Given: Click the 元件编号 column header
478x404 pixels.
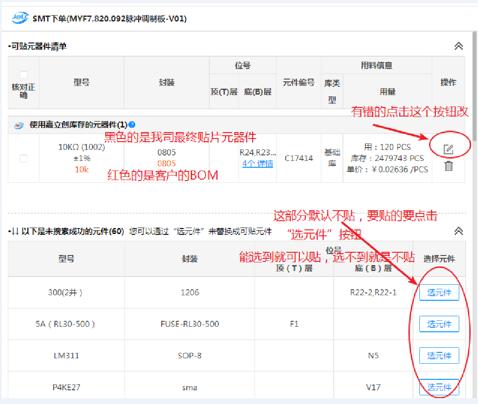Looking at the screenshot, I should [x=299, y=83].
